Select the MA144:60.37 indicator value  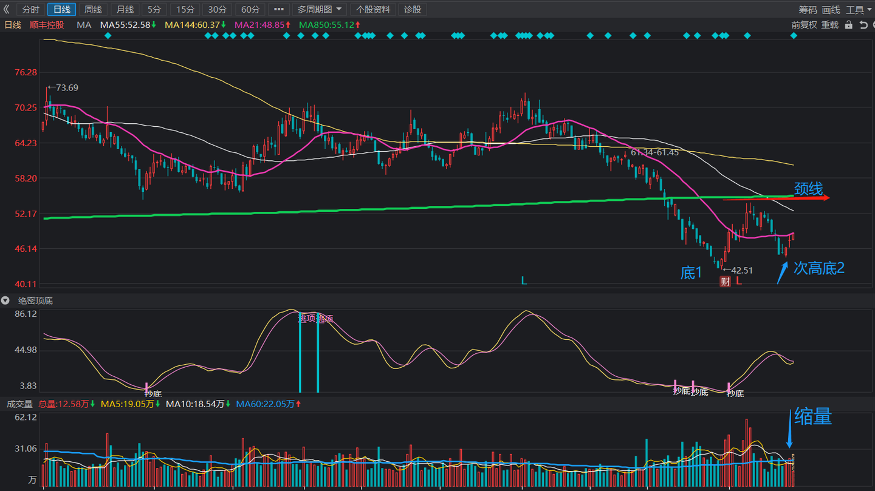[196, 25]
